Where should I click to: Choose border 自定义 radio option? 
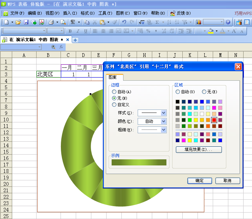[114, 105]
